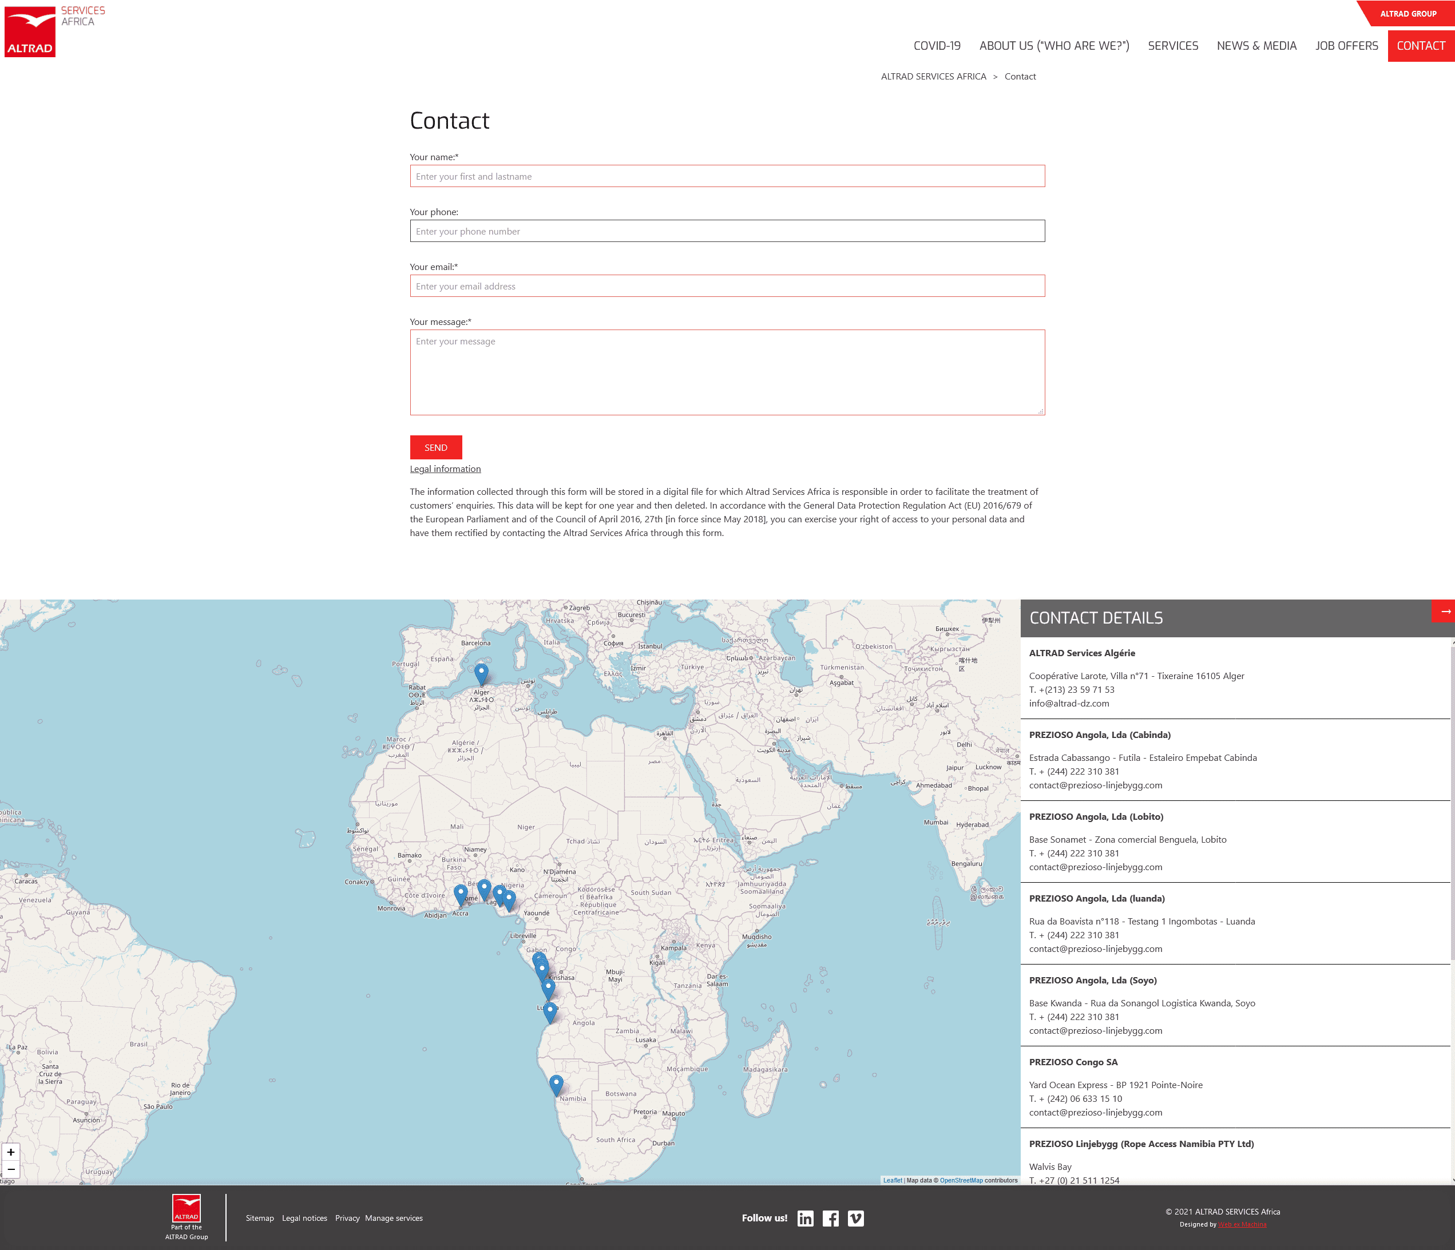The image size is (1455, 1250).
Task: Click PREZIOSO Angola, Lda (luanda) heading
Action: click(x=1097, y=899)
